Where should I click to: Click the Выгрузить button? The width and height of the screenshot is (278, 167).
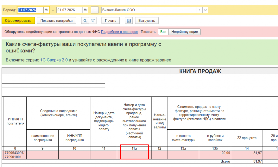tap(147, 21)
